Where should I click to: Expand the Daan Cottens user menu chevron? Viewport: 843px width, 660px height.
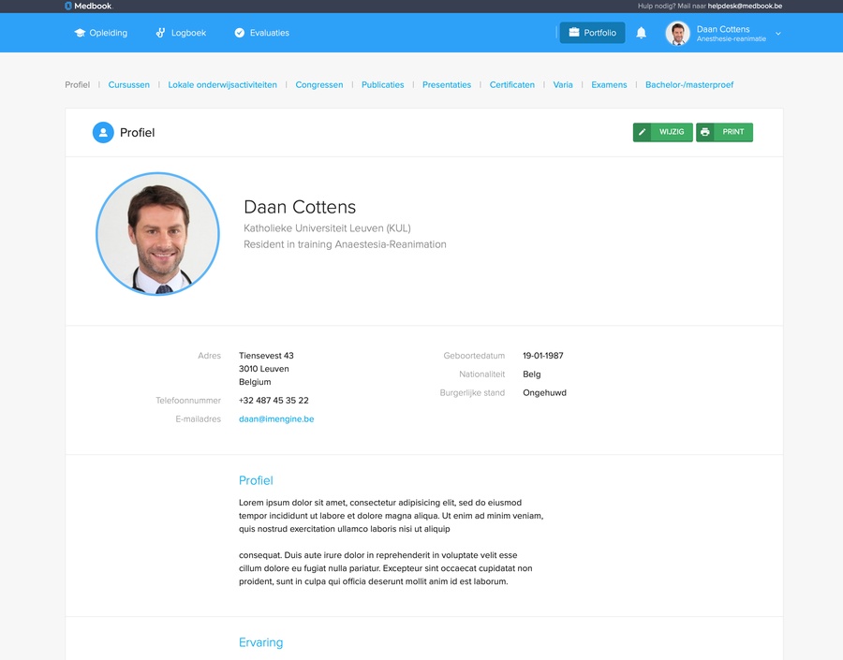(777, 34)
